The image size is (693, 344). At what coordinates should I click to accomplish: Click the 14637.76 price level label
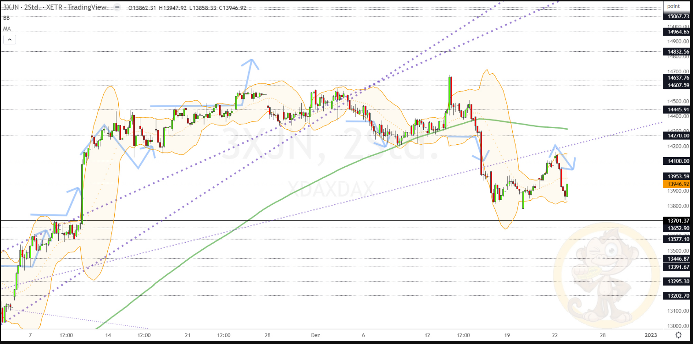[678, 78]
